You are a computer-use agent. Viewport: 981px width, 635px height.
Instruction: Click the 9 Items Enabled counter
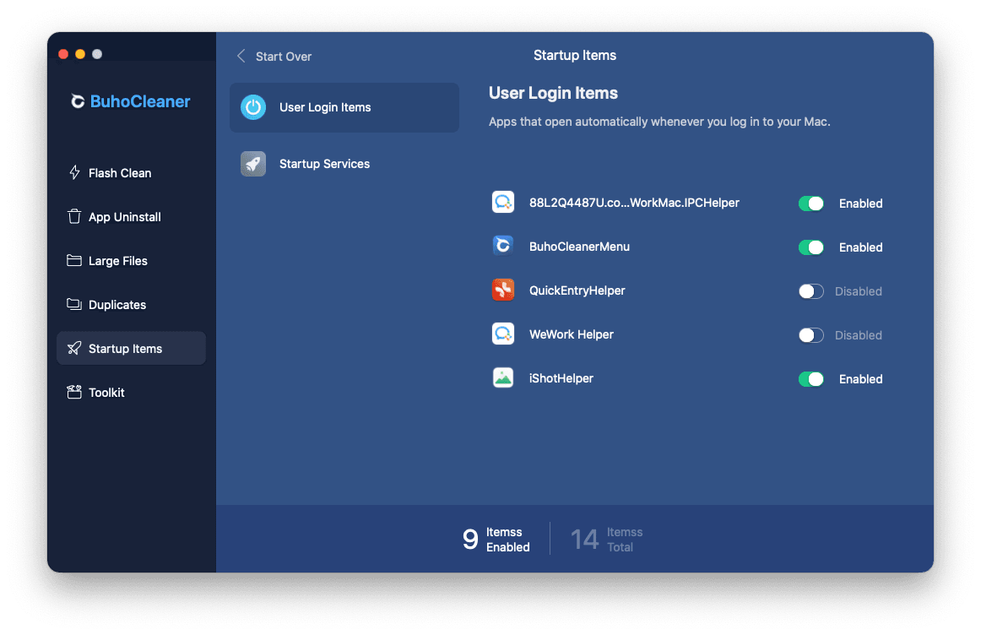point(497,538)
